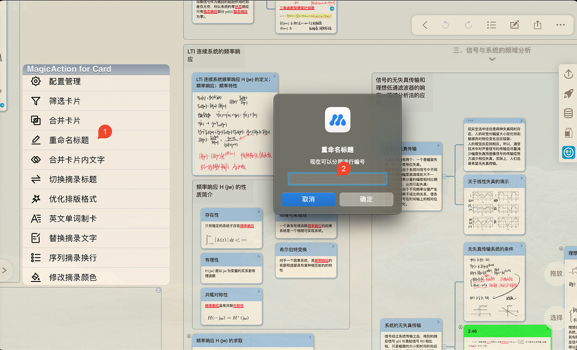The width and height of the screenshot is (577, 350).
Task: Click the undo icon in top toolbar
Action: point(445,25)
